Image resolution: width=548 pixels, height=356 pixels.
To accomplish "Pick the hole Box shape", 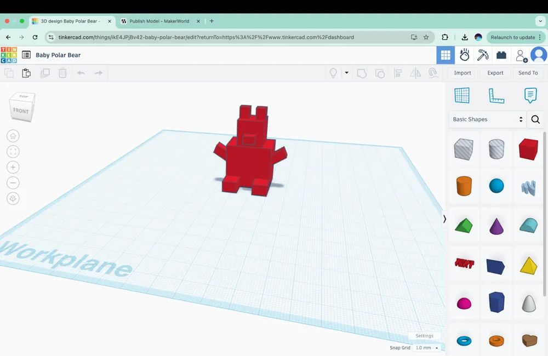I will coord(464,149).
